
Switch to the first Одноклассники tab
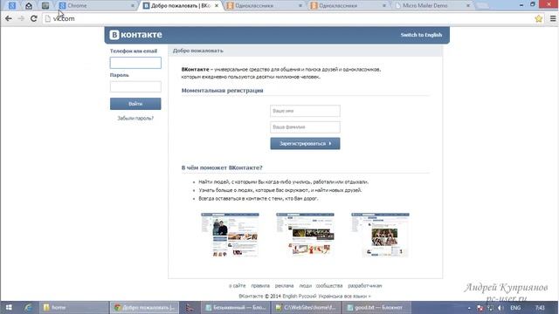coord(264,6)
